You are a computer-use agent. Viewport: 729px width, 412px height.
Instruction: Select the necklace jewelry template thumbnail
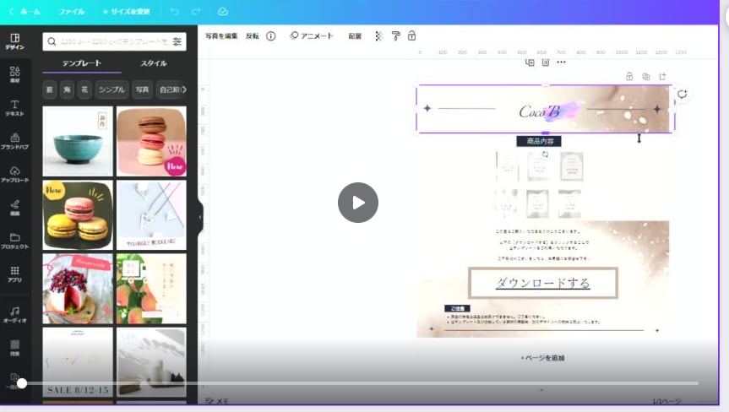click(151, 215)
